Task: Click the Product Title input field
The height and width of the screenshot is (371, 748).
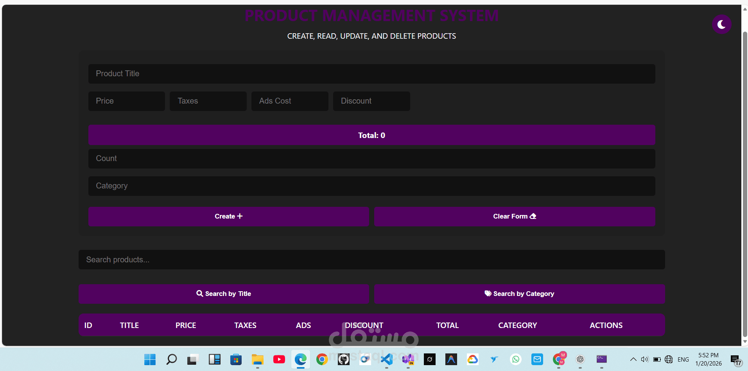Action: (x=371, y=74)
